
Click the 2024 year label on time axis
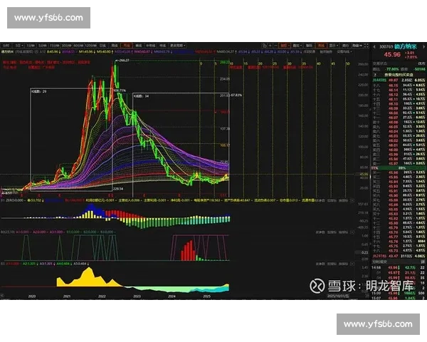pyautogui.click(x=172, y=296)
